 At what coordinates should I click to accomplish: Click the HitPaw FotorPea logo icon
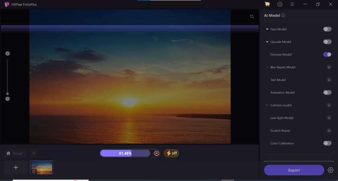pos(7,4)
